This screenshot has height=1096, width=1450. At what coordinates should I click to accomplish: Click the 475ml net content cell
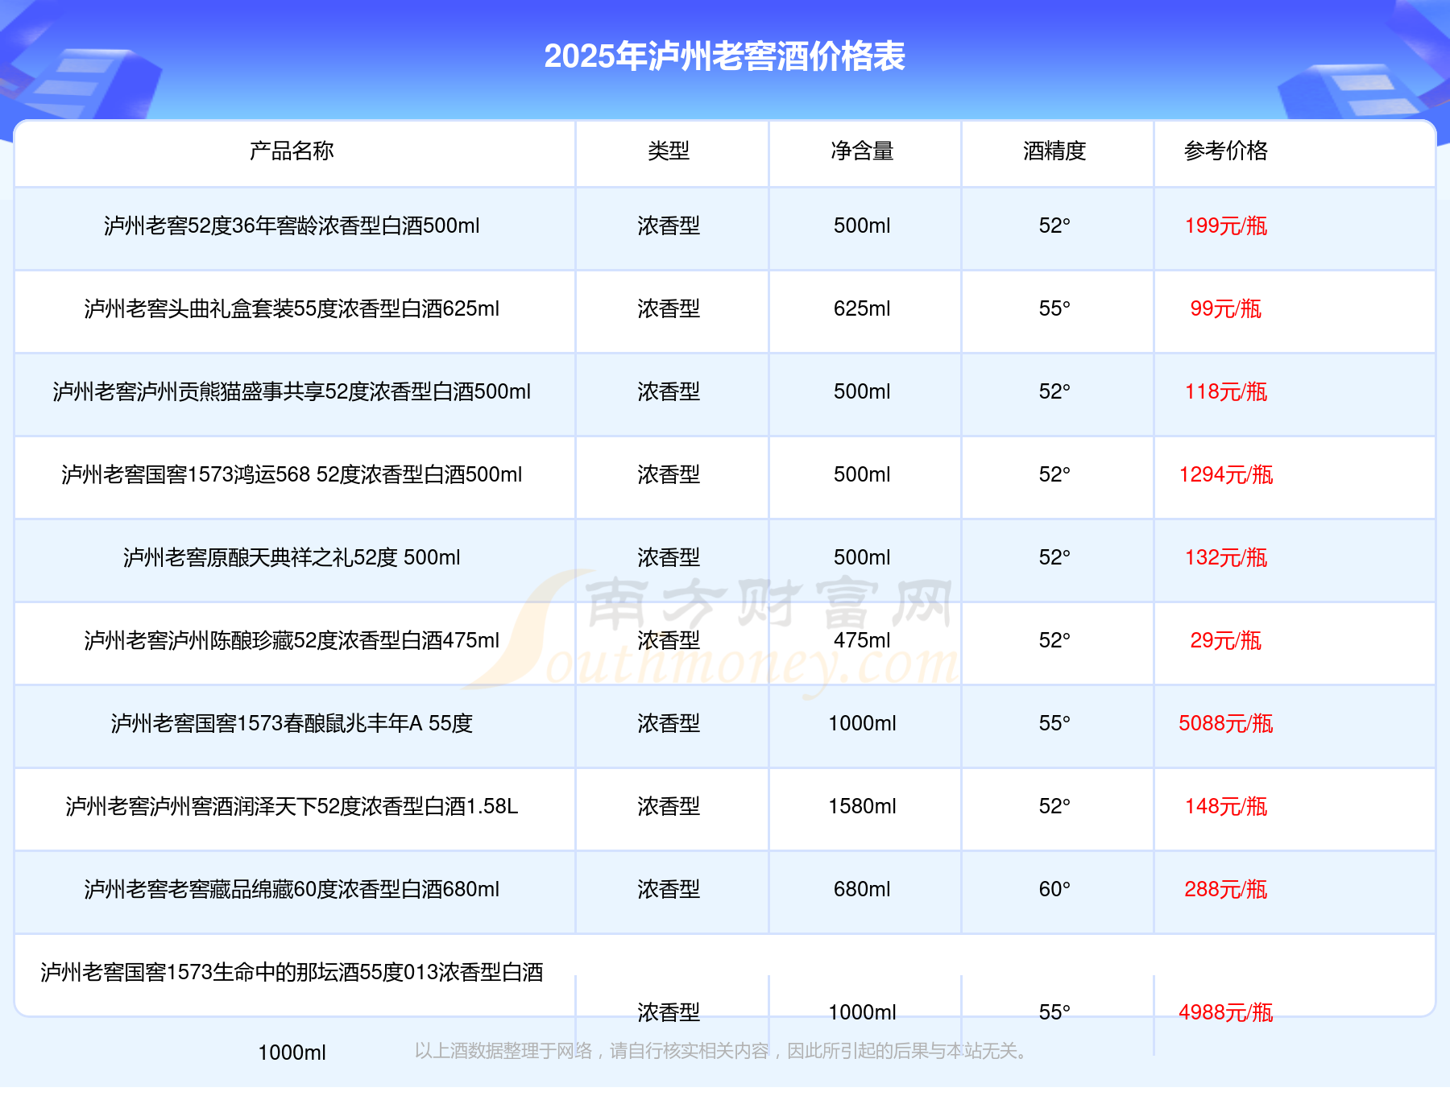pyautogui.click(x=862, y=641)
